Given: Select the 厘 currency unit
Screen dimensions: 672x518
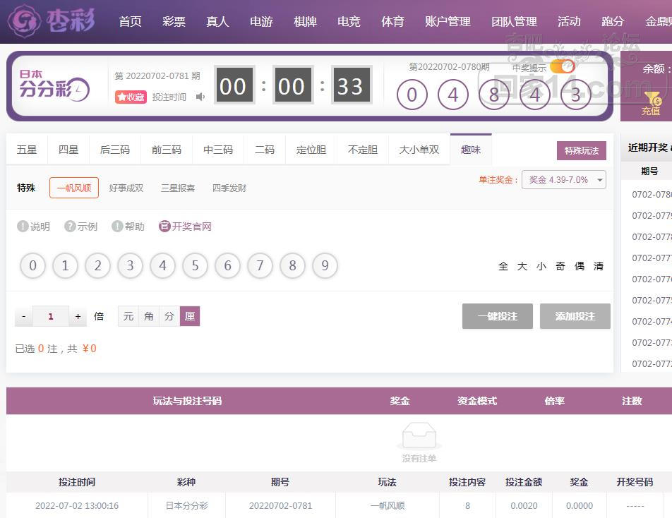Looking at the screenshot, I should tap(190, 316).
